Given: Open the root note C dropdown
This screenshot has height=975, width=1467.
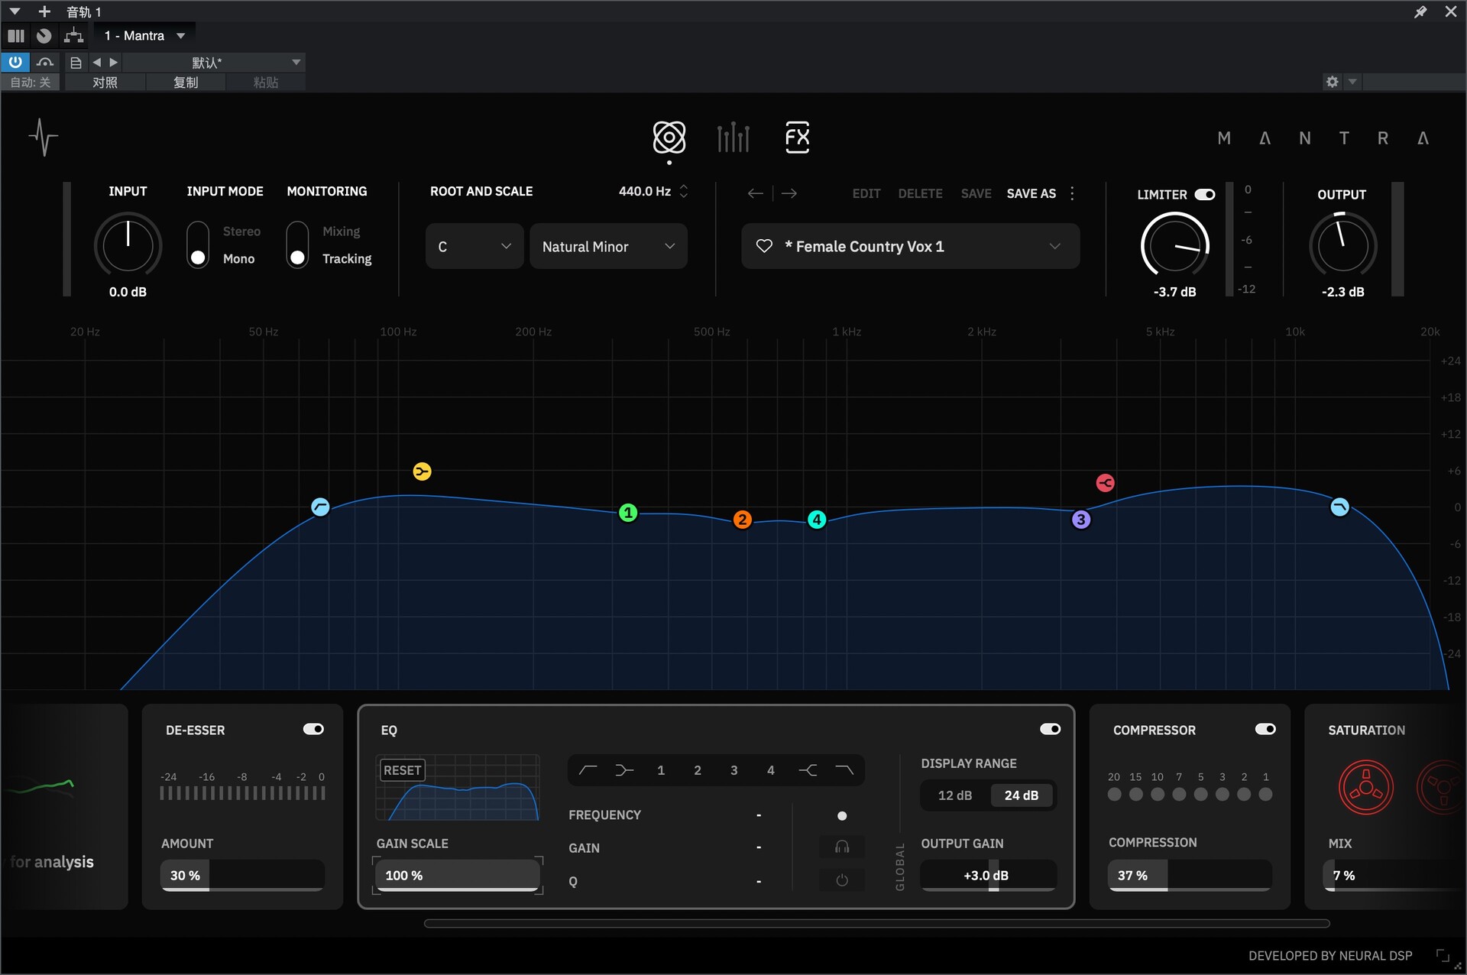Looking at the screenshot, I should pyautogui.click(x=474, y=246).
